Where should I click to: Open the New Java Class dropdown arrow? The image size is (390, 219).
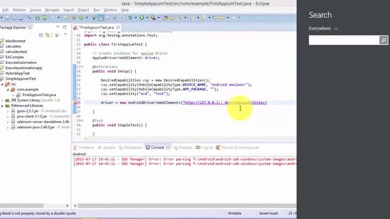87,18
